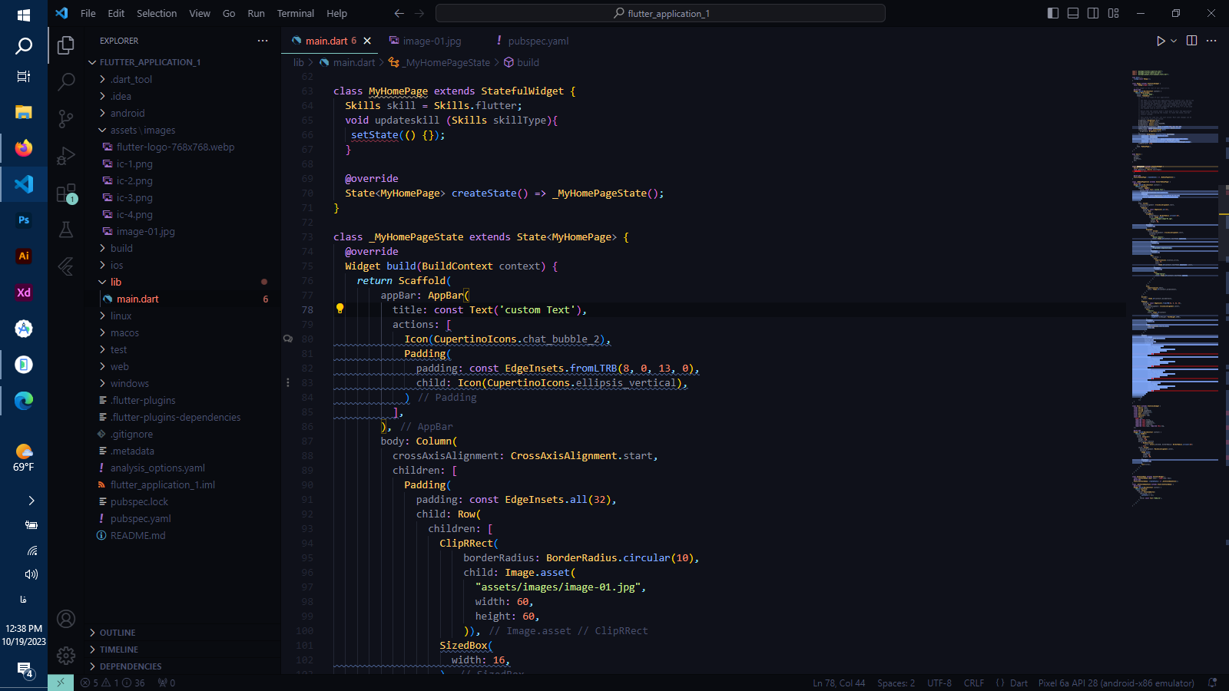
Task: Open the Go menu
Action: click(229, 13)
